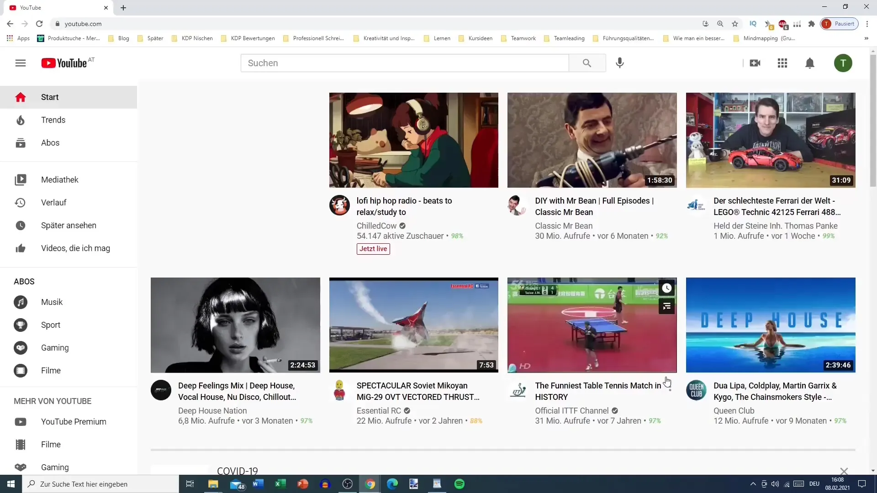
Task: Open the YouTube apps grid icon
Action: click(x=782, y=63)
